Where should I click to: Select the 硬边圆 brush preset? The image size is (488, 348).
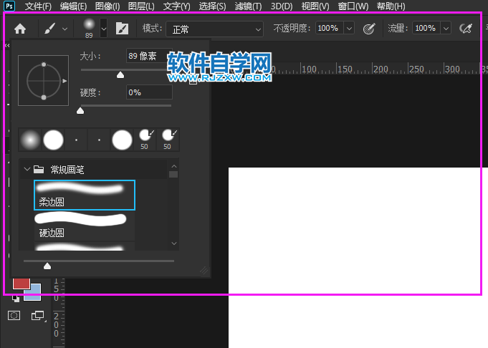pyautogui.click(x=85, y=225)
